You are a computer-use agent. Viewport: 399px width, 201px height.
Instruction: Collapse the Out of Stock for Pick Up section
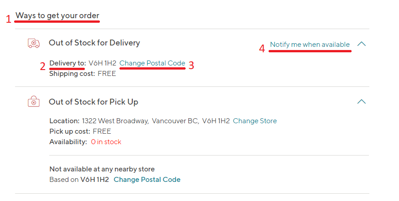[x=362, y=102]
